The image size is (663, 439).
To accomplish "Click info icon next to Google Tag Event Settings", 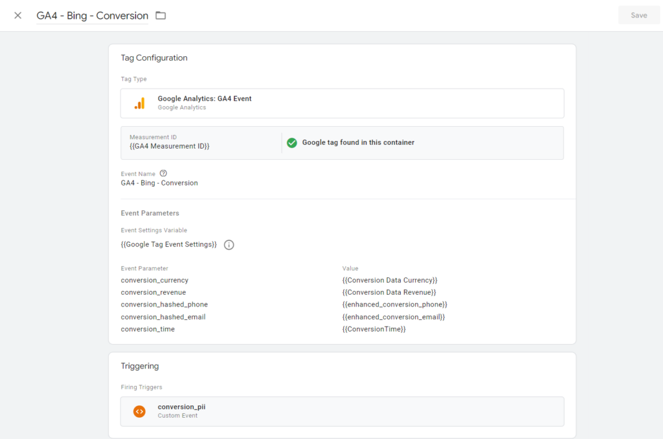I will click(x=229, y=245).
